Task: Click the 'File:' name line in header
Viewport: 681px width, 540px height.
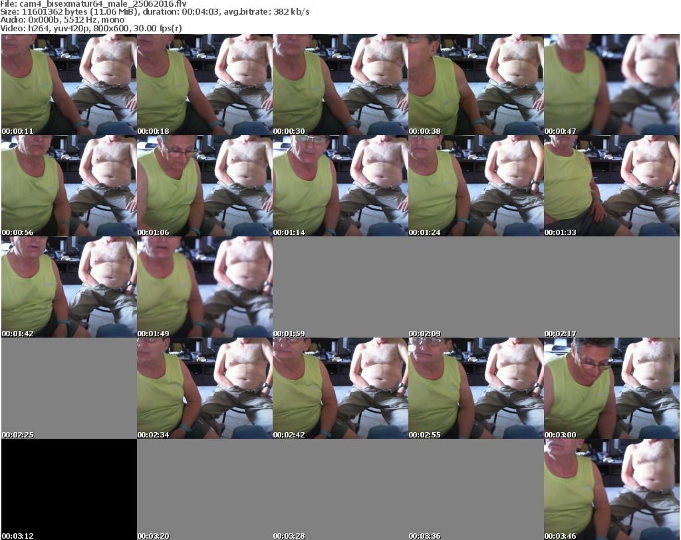Action: click(x=93, y=4)
